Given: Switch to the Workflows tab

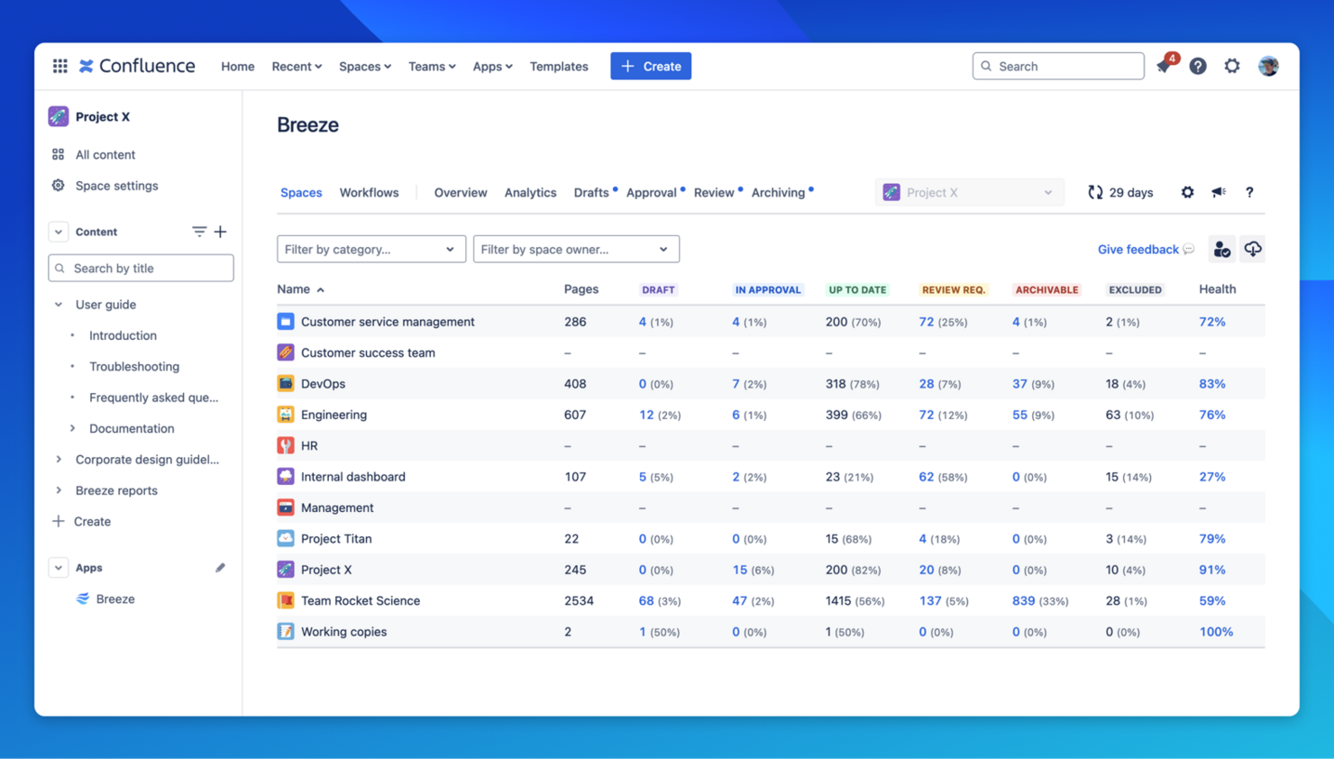Looking at the screenshot, I should coord(369,192).
